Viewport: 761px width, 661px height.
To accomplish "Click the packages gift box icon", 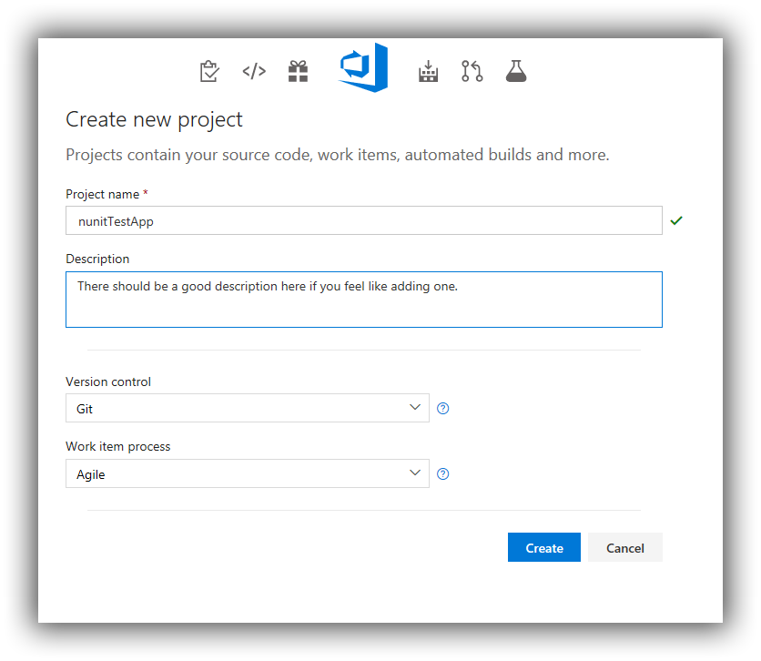I will pyautogui.click(x=298, y=71).
